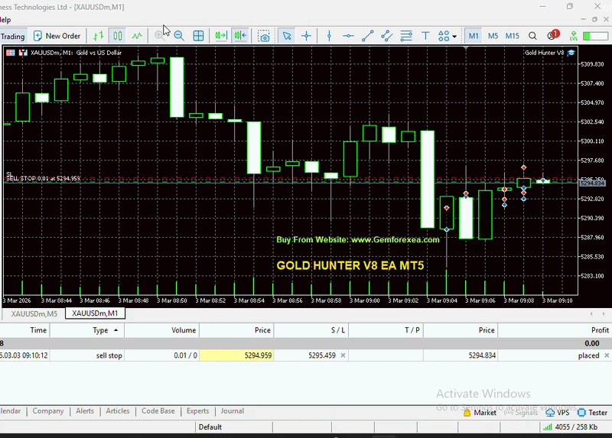Open the Alerts tab
This screenshot has width=612, height=438.
tap(85, 411)
